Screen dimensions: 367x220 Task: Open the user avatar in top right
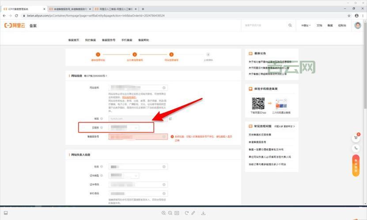click(x=357, y=26)
